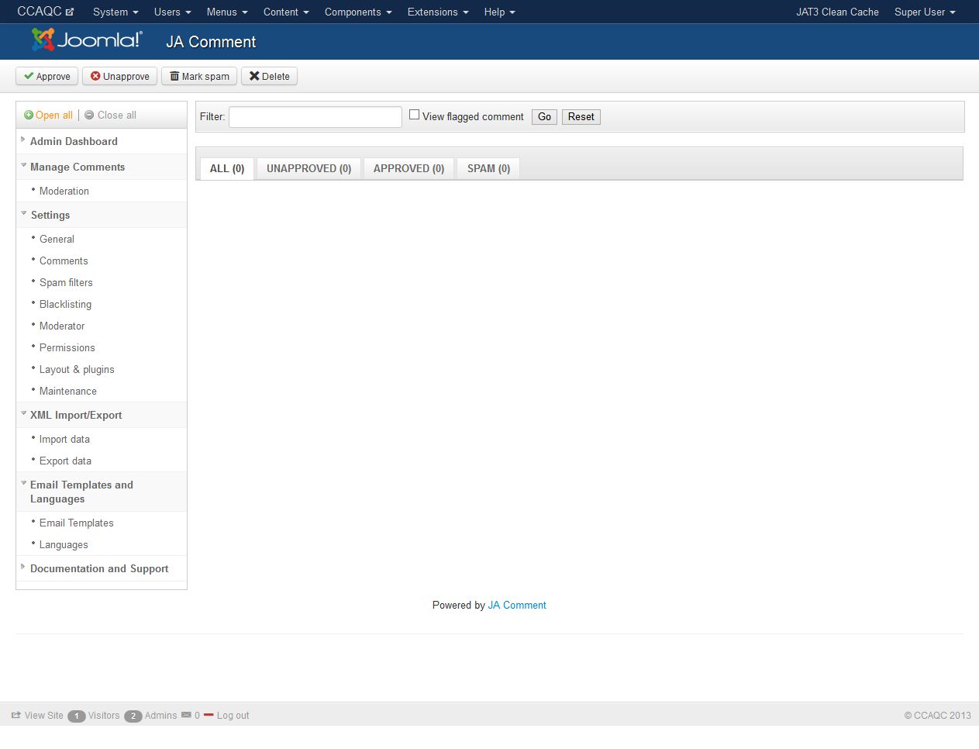Click the green plus Open all icon
This screenshot has height=749, width=979.
point(29,115)
